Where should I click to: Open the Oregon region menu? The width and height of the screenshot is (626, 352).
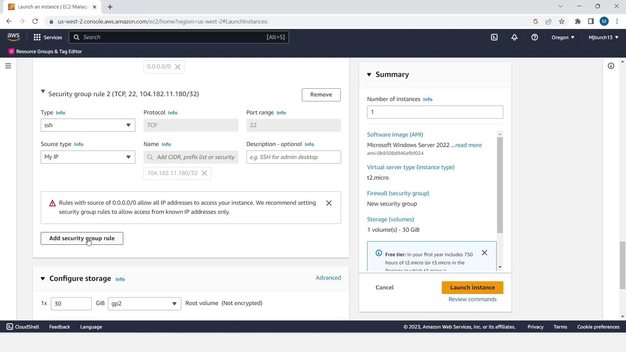pos(562,37)
